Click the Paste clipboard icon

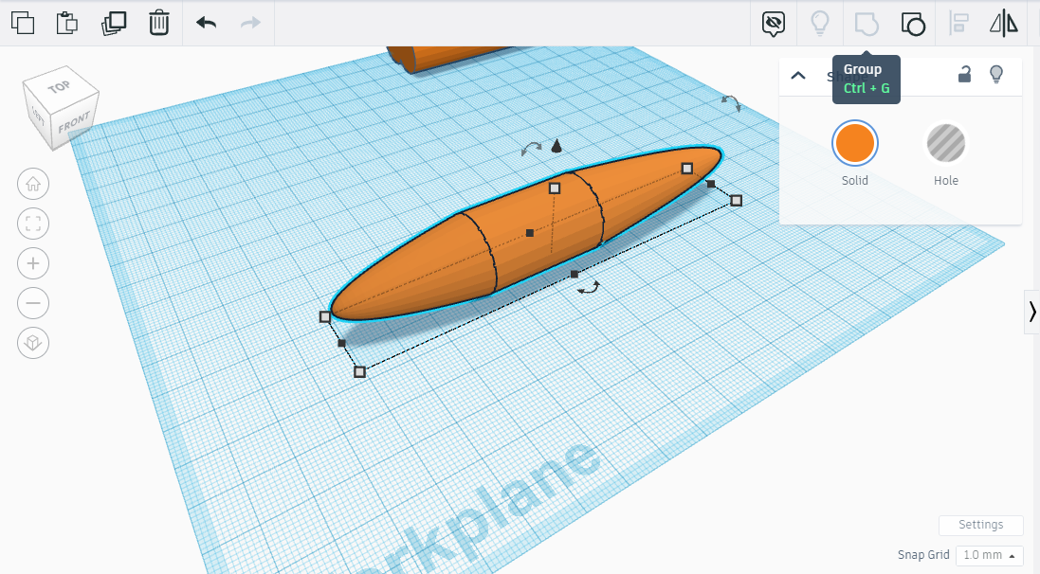(x=67, y=23)
